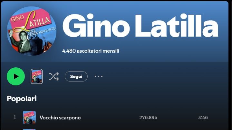Start playback with the green play button
Screen dimensions: 232x130
pyautogui.click(x=16, y=76)
